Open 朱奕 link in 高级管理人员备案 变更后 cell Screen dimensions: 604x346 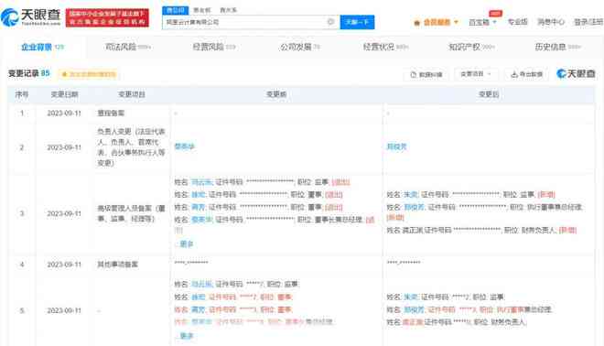coord(411,195)
